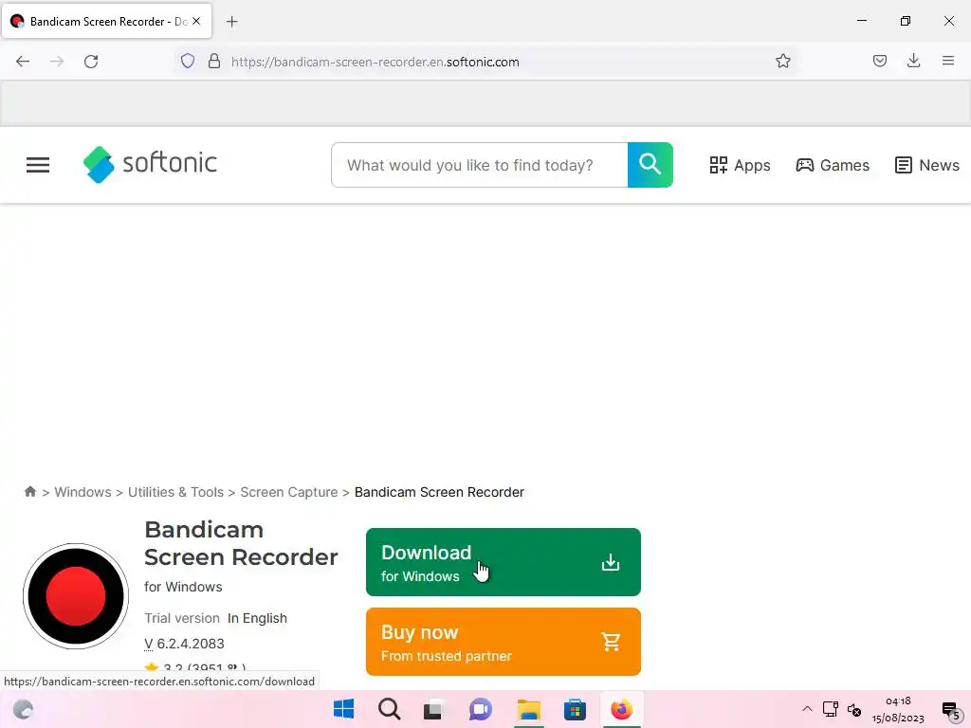Click the address bar URL
This screenshot has width=971, height=728.
[x=376, y=62]
